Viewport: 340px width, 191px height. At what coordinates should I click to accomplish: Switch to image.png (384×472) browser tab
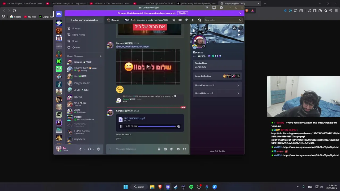pyautogui.click(x=240, y=3)
